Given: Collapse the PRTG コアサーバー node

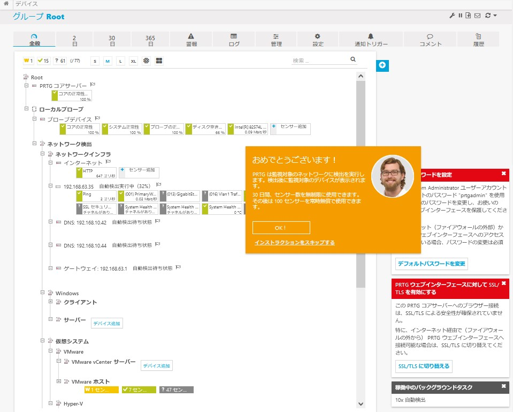Looking at the screenshot, I should [x=27, y=86].
